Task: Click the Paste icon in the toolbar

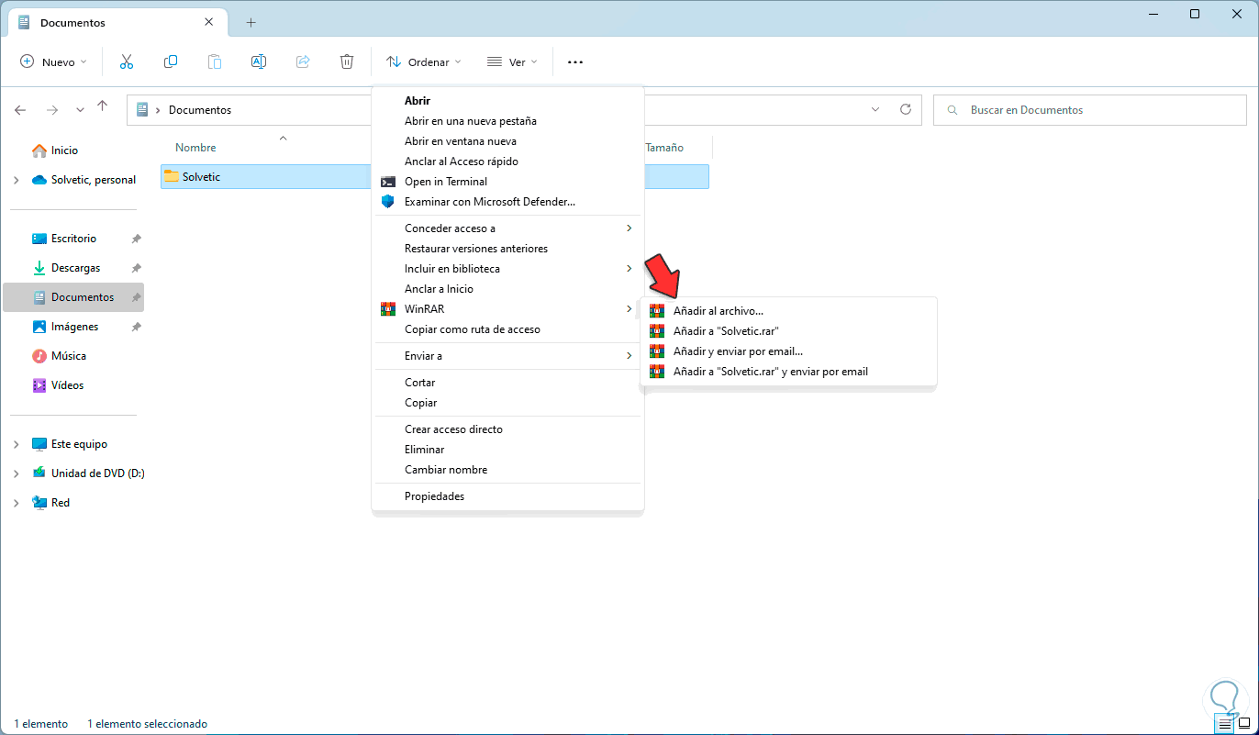Action: pos(215,61)
